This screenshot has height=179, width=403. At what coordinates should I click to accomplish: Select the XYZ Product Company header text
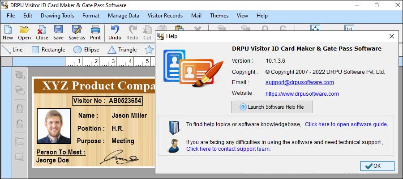(x=99, y=86)
